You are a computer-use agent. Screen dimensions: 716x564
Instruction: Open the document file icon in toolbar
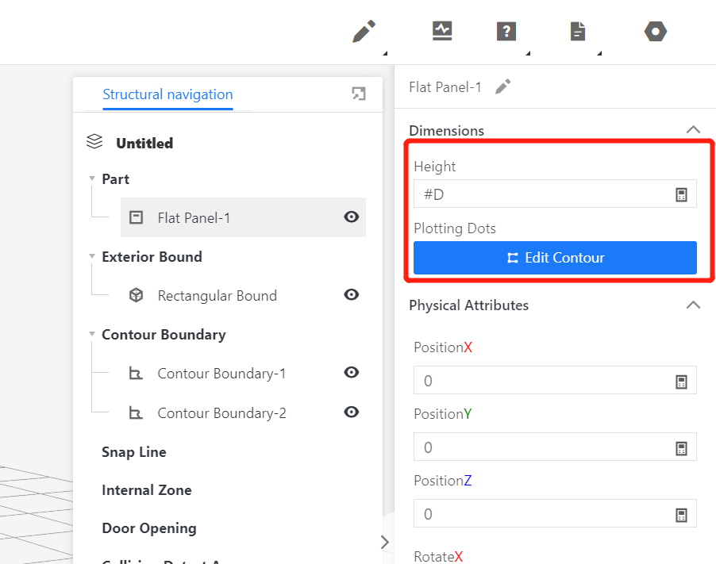578,32
